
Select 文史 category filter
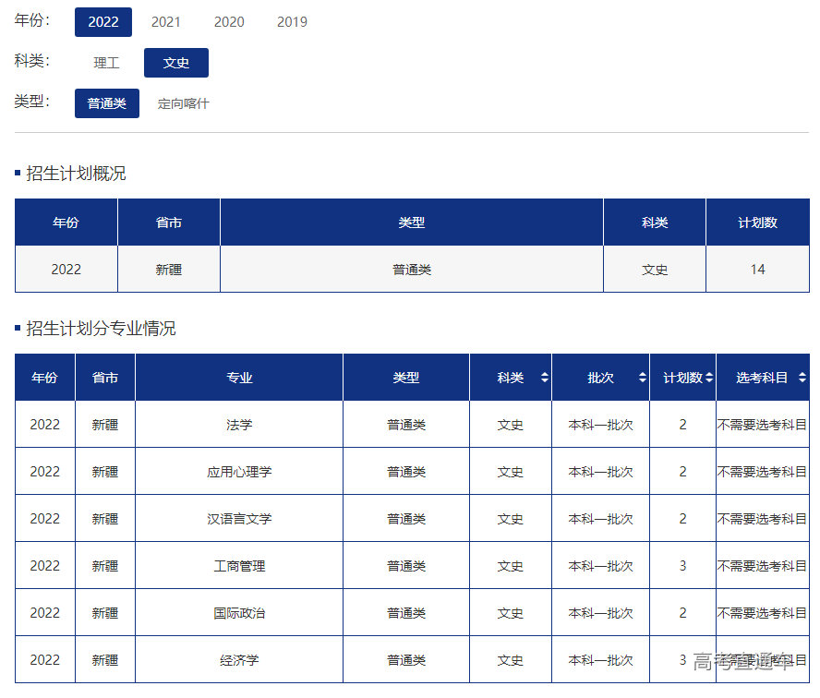point(176,63)
